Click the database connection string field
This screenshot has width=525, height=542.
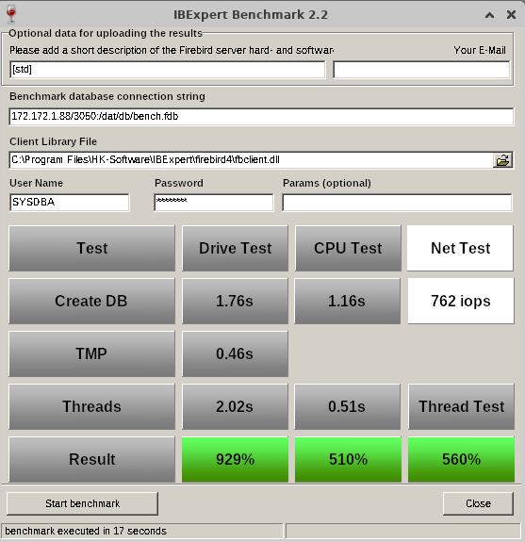(261, 117)
